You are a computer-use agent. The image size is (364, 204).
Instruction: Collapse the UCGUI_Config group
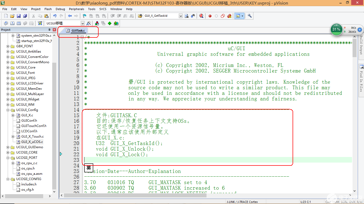pos(8,110)
